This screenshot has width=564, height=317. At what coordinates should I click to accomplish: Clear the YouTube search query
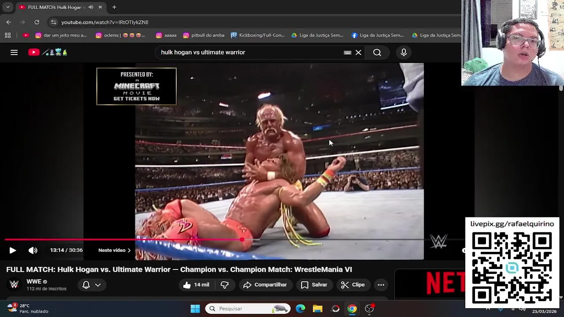pos(359,52)
